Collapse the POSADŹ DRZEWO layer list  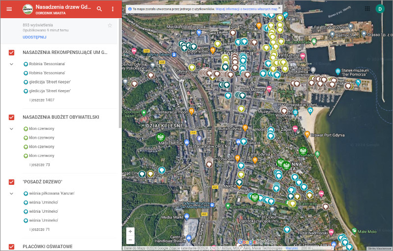[x=11, y=194]
